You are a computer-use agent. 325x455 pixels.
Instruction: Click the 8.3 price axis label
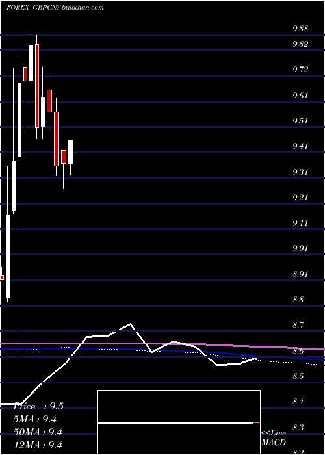(x=298, y=428)
